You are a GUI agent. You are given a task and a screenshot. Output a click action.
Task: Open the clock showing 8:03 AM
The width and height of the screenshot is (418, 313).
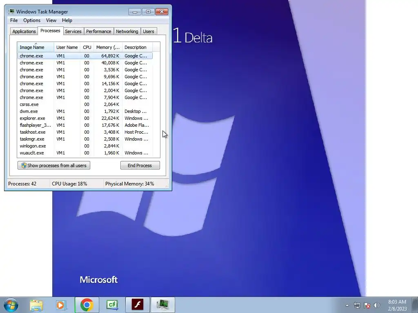(397, 305)
